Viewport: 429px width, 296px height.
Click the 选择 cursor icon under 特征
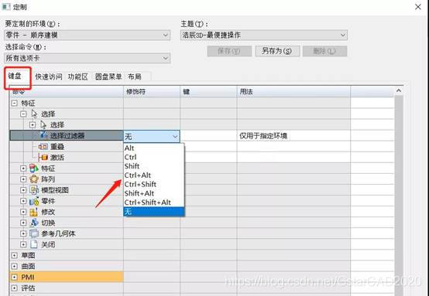34,114
